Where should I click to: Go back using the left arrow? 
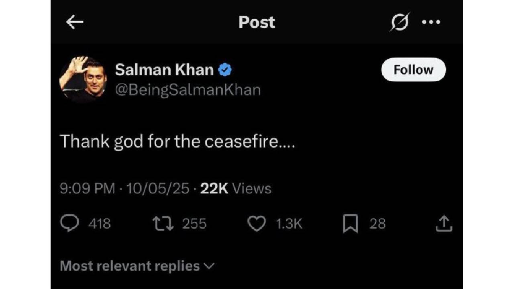coord(75,23)
